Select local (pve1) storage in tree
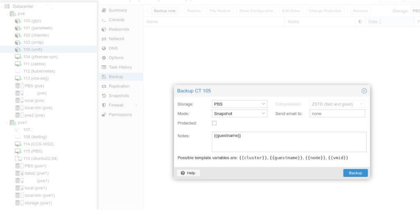Viewport: 420px width, 210px height. [48, 188]
